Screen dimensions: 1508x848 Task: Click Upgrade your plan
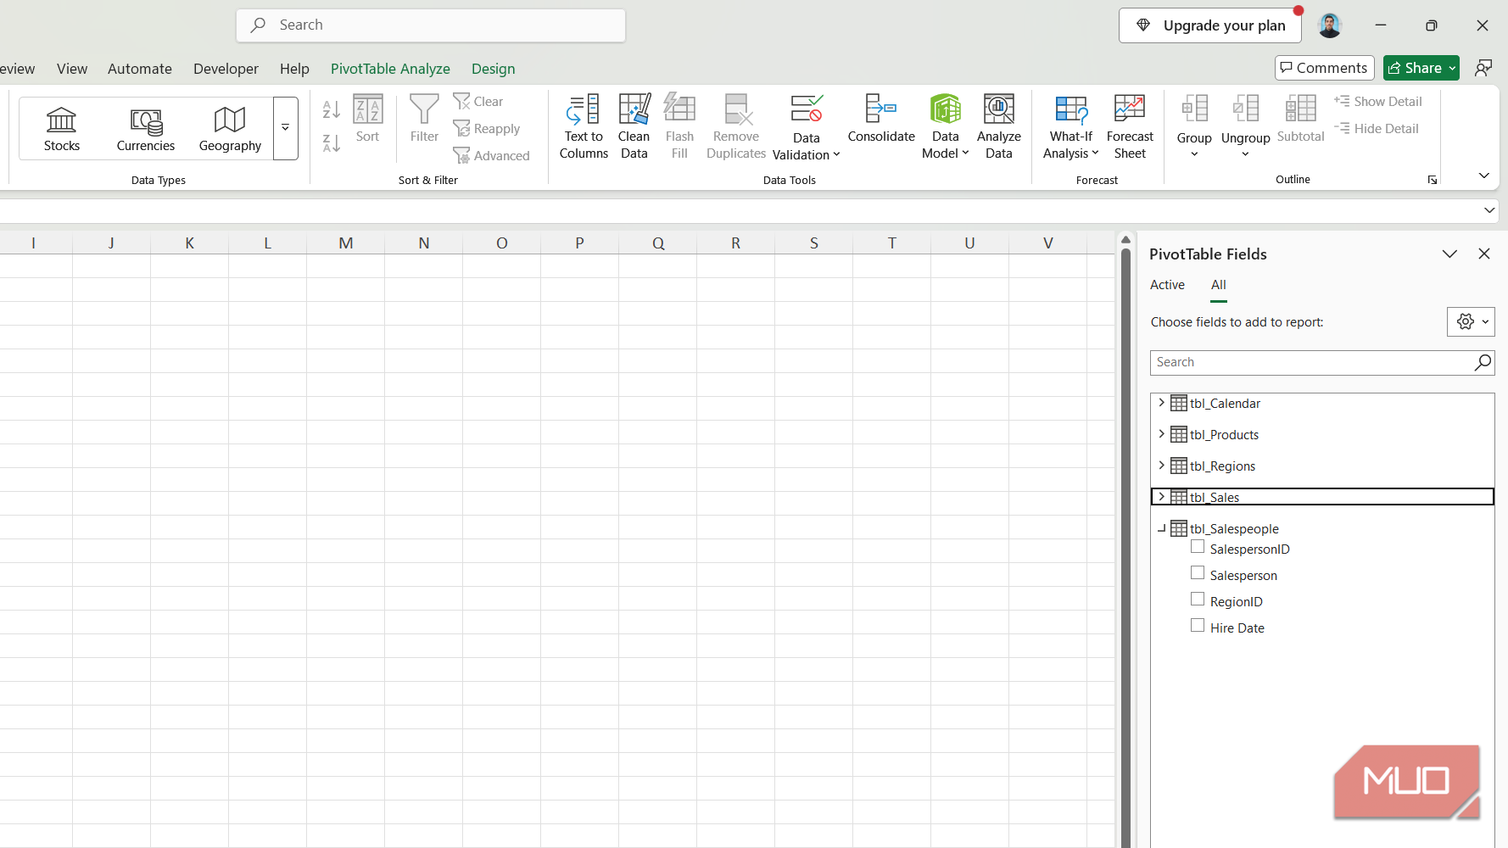point(1210,25)
